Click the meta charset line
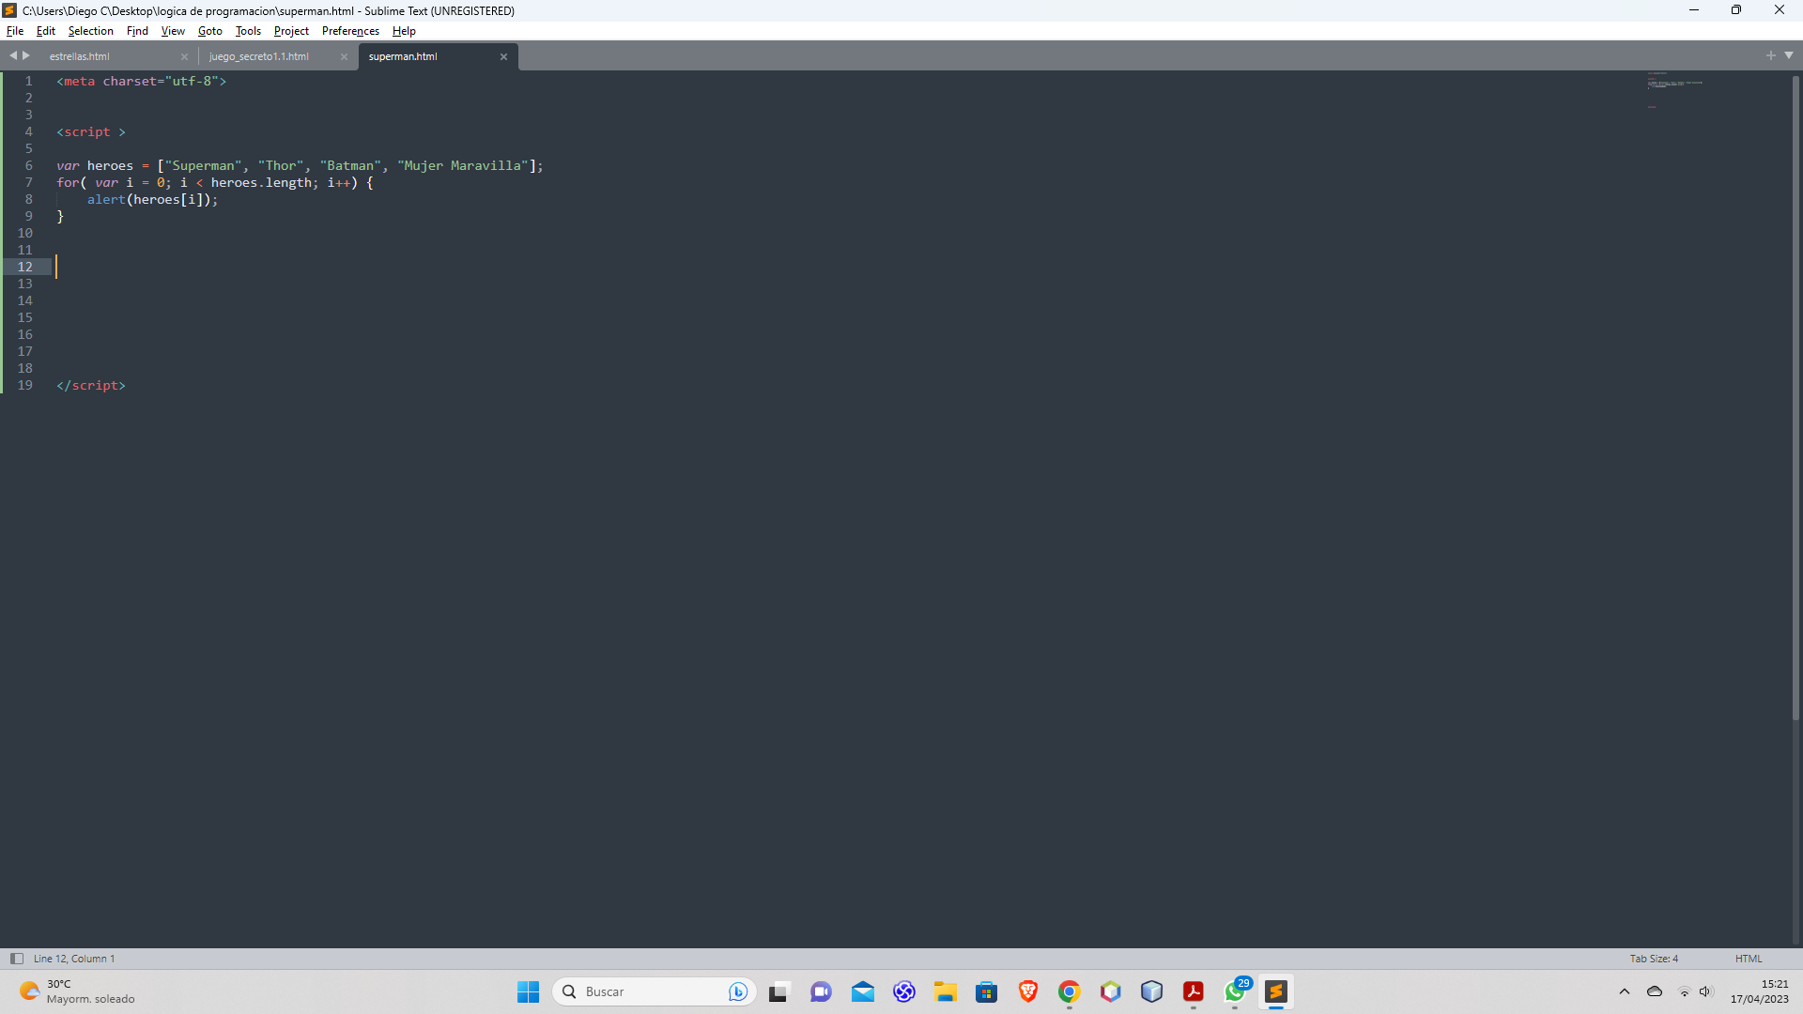1803x1014 pixels. click(141, 82)
